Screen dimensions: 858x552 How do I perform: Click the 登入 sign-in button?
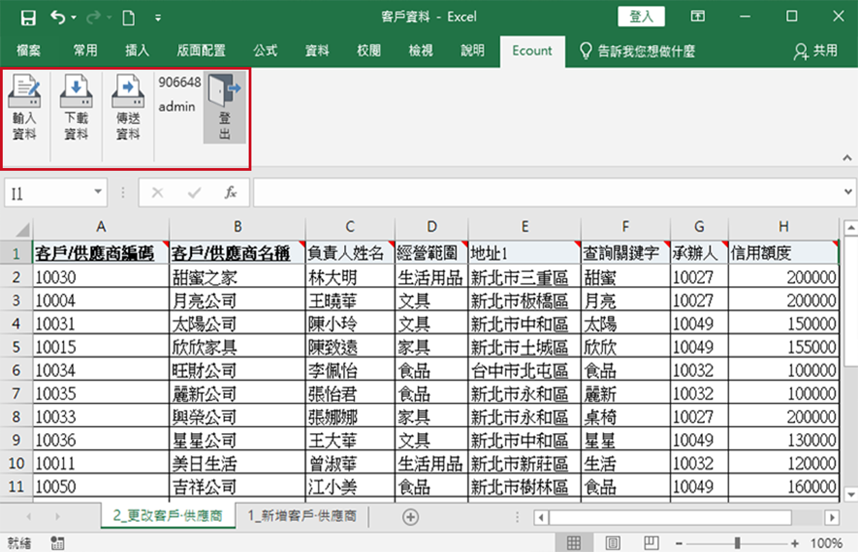tap(641, 17)
